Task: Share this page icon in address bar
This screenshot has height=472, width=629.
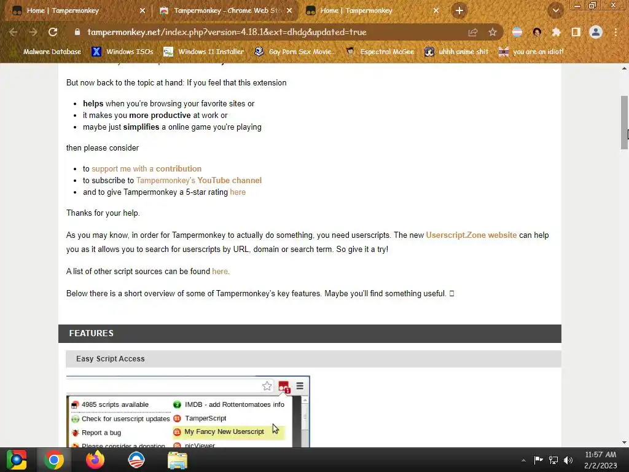Action: pyautogui.click(x=473, y=32)
